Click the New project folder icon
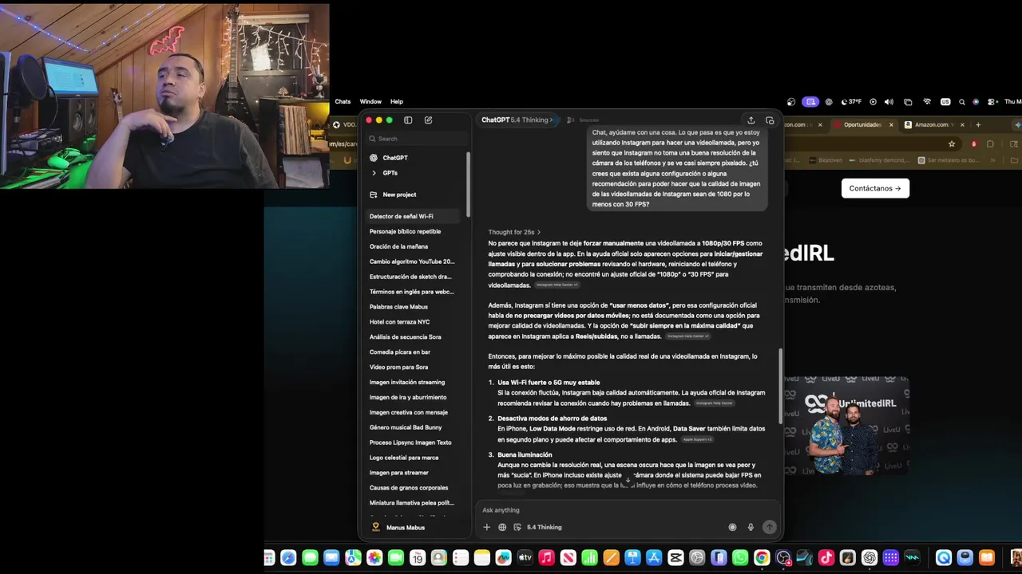The width and height of the screenshot is (1022, 574). coord(374,195)
